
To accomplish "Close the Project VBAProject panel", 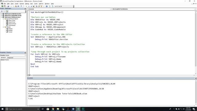I will tap(25, 9).
